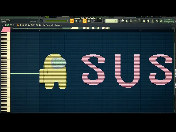The image size is (176, 132).
Task: Open the Channel rack icon
Action: coord(131,21)
